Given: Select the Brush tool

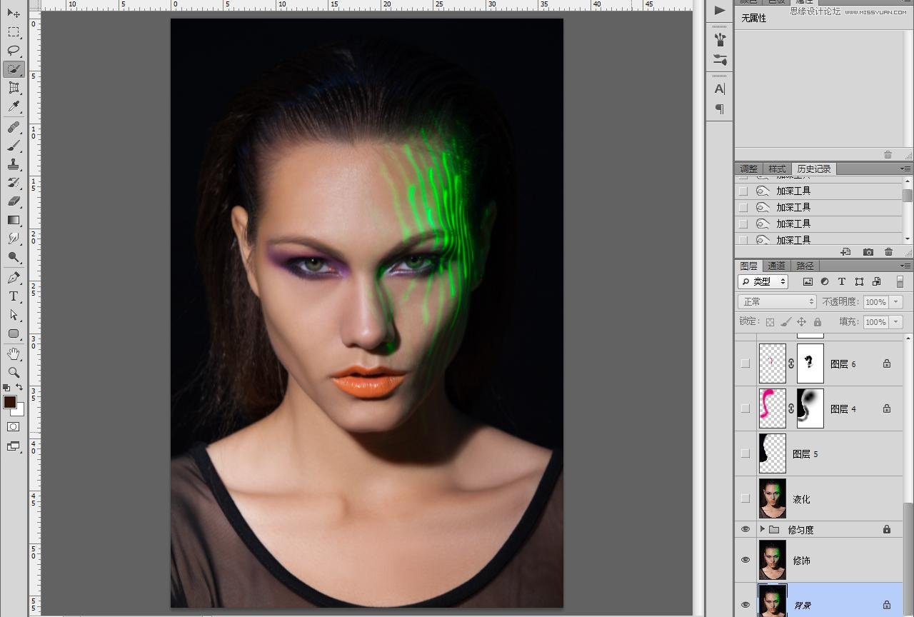Looking at the screenshot, I should [x=14, y=146].
